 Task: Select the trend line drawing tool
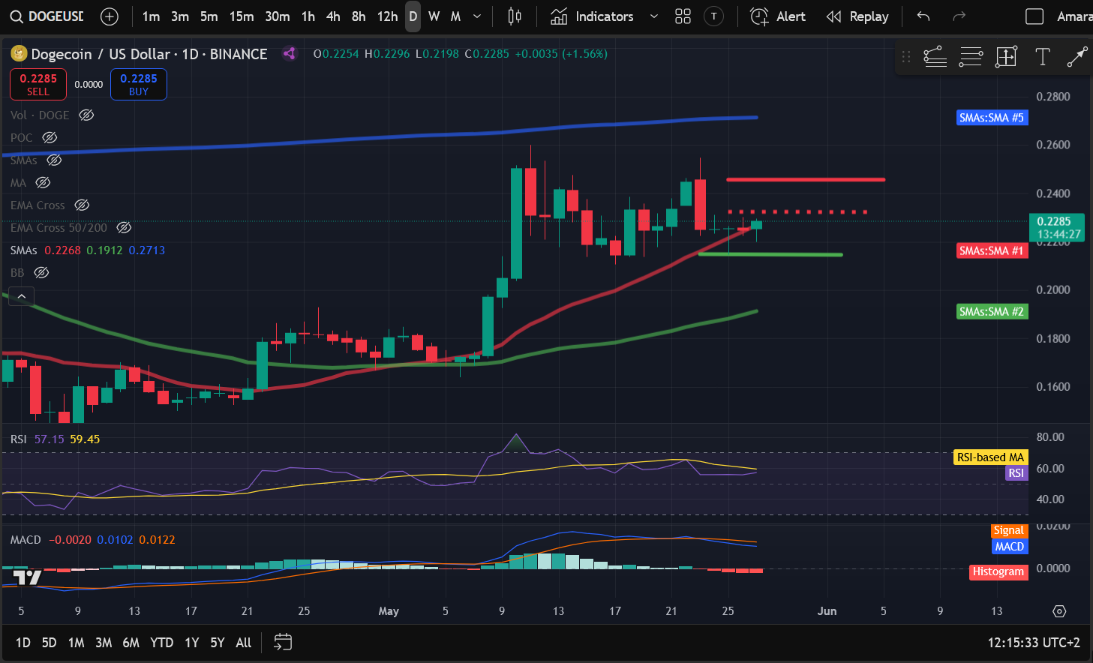tap(935, 56)
